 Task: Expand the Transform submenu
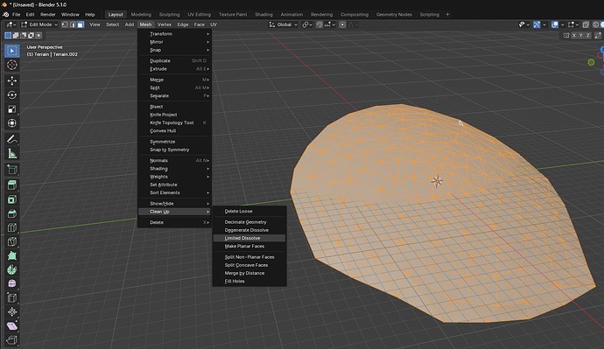click(175, 34)
